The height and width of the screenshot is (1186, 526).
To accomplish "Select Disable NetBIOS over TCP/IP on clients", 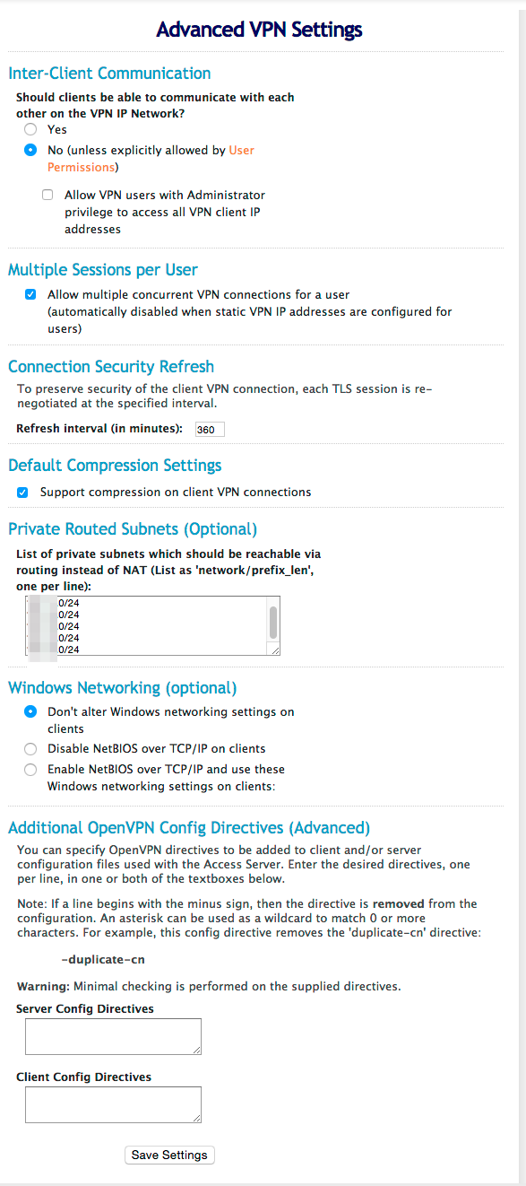I will click(x=30, y=748).
